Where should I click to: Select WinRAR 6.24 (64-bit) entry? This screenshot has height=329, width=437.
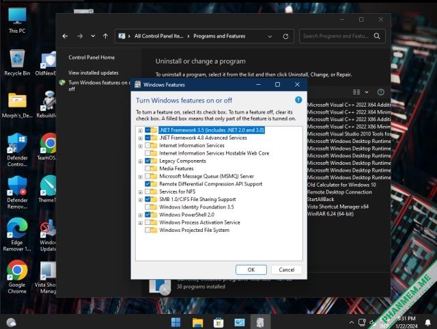tap(330, 213)
